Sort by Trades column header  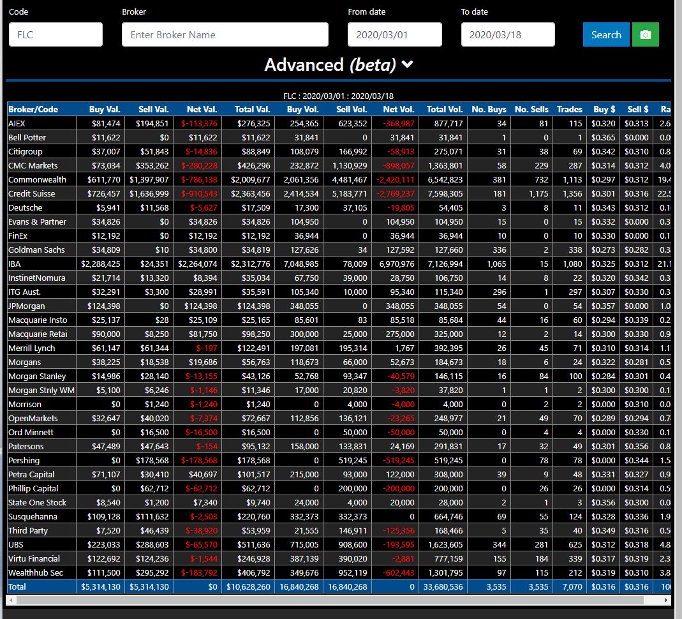[x=569, y=109]
